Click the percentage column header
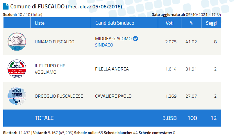Screen dimensions: 234x139 (x=191, y=23)
